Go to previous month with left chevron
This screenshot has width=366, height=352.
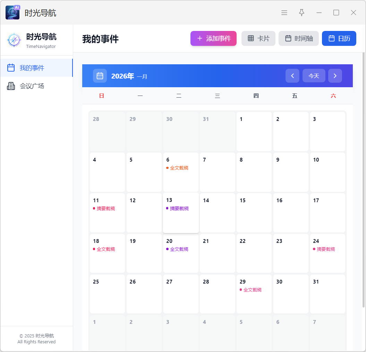(x=292, y=76)
